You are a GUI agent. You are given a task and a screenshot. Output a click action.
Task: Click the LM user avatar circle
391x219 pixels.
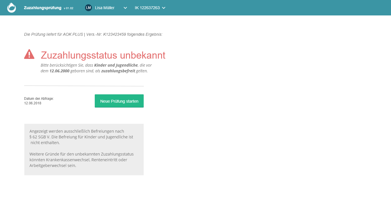(x=88, y=8)
